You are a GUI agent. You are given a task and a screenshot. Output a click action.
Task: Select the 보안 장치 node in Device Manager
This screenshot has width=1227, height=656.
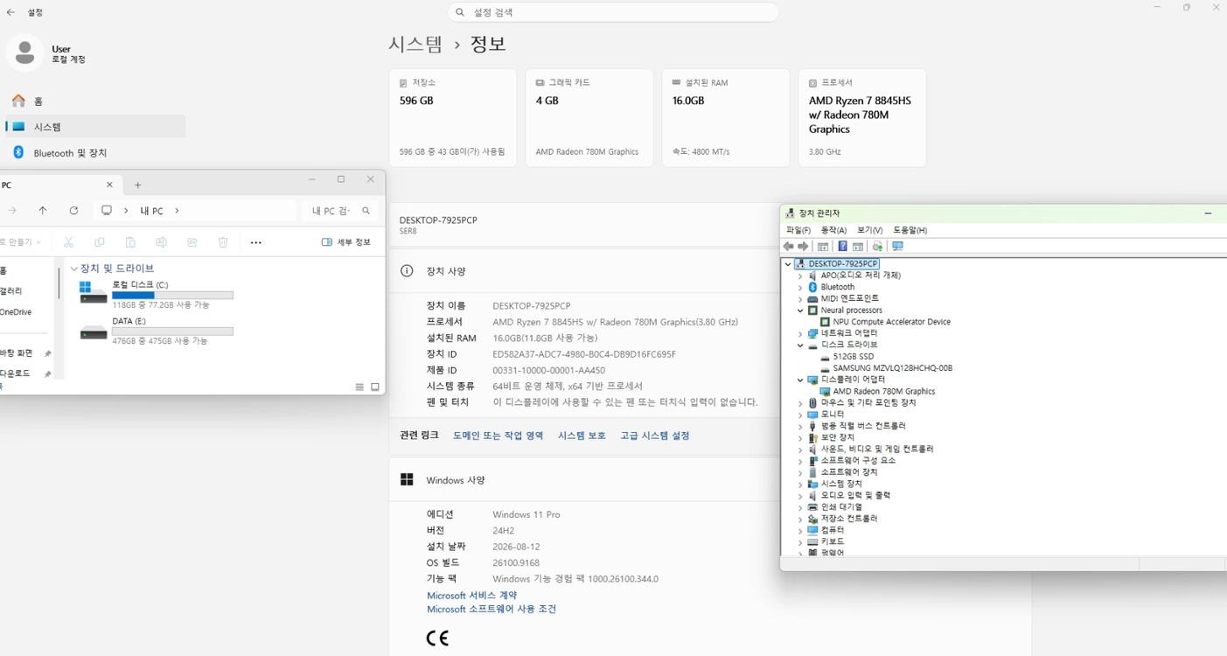[837, 437]
